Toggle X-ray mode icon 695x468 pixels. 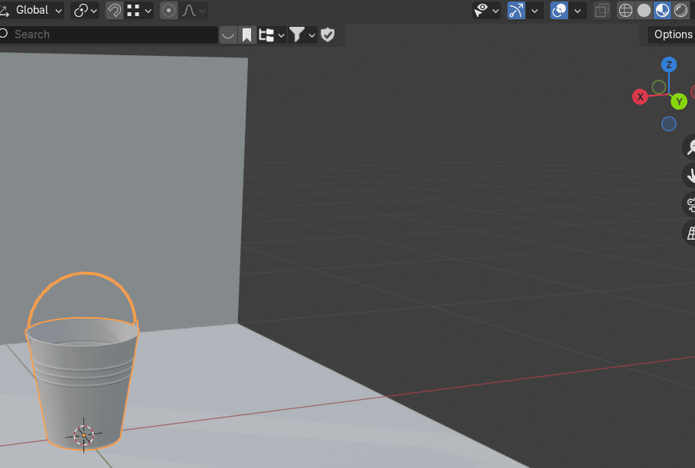602,11
